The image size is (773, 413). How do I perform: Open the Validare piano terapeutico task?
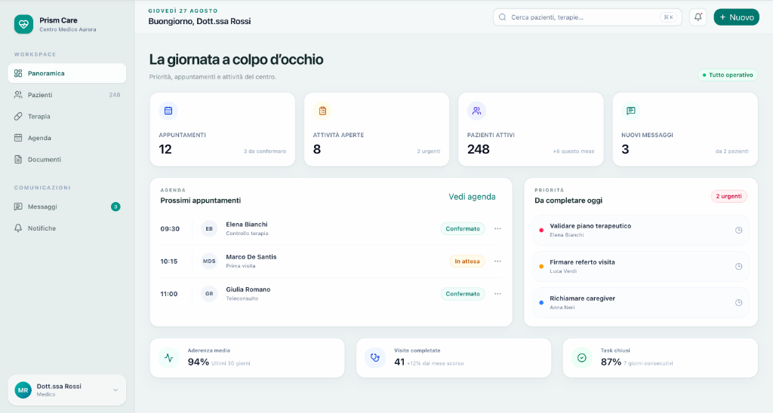[640, 230]
